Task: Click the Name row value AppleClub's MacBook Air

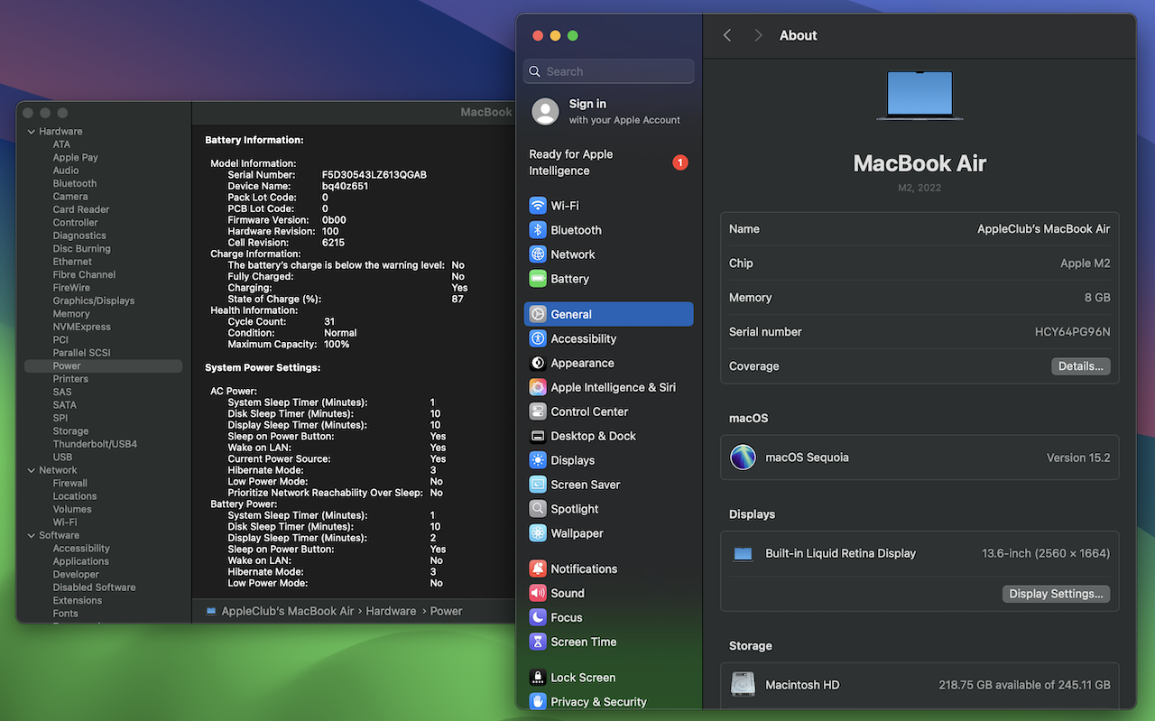Action: tap(1044, 229)
